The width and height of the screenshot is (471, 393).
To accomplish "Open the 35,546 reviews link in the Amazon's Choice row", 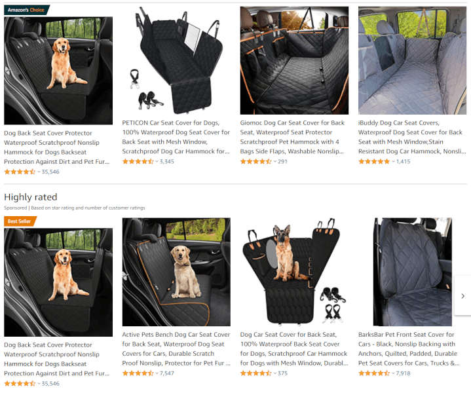I will pyautogui.click(x=50, y=172).
